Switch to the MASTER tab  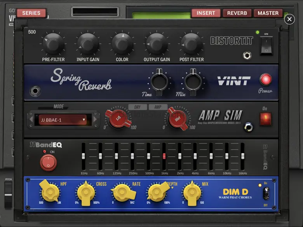pos(268,13)
